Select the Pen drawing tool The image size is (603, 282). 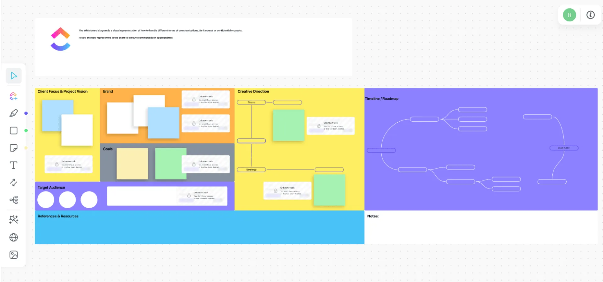[x=14, y=113]
